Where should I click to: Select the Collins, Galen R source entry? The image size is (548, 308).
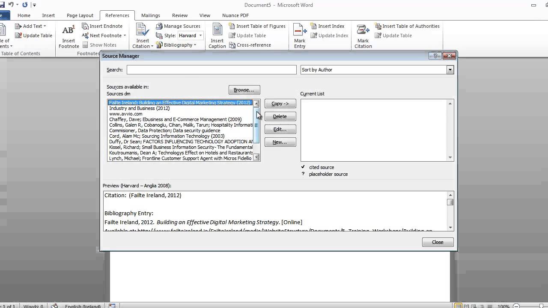pos(180,125)
